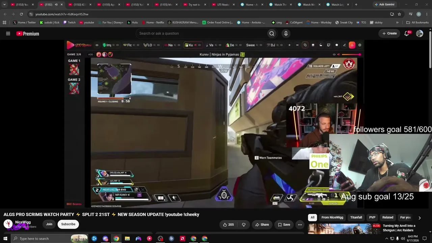Open the Home - Netflix bookmark
Image resolution: width=432 pixels, height=243 pixels.
coord(153,23)
